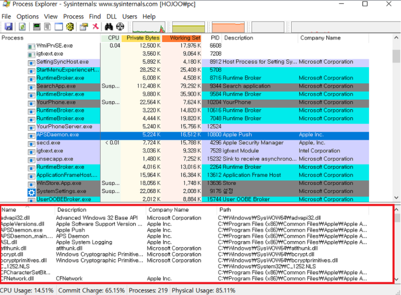Screen dimensions: 401x295
Task: Click the icon beside WmiPrvSE.exe
Action: 31,47
